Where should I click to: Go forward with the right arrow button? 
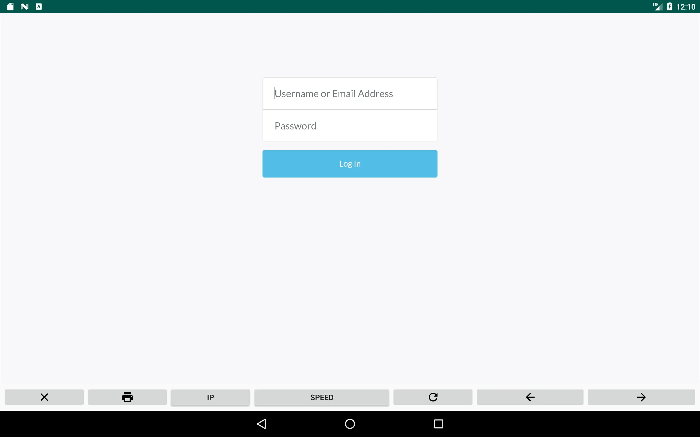click(x=641, y=397)
